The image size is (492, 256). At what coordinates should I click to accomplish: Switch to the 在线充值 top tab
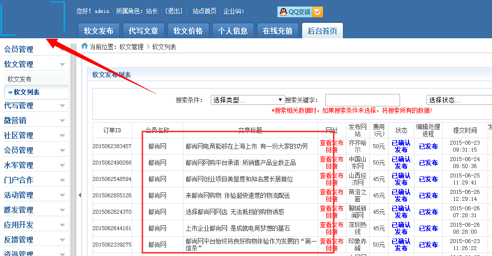277,31
